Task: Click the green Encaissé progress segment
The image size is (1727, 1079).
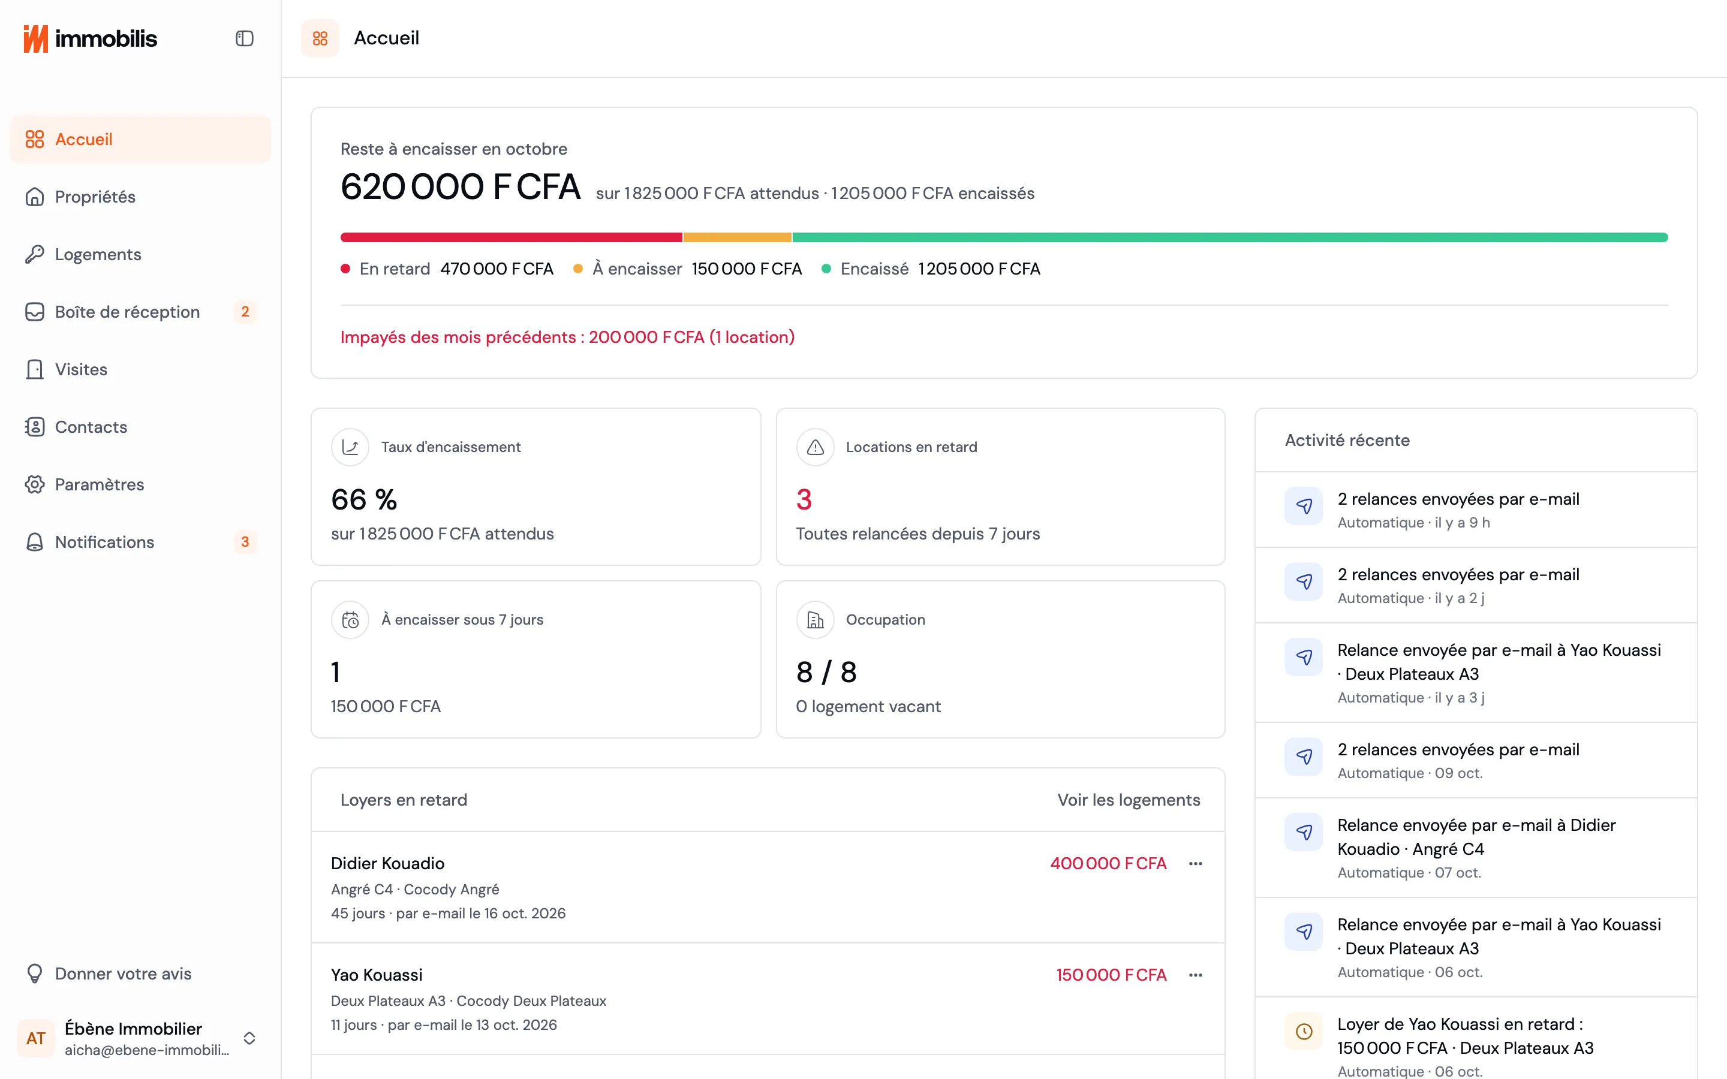Action: click(x=1230, y=237)
